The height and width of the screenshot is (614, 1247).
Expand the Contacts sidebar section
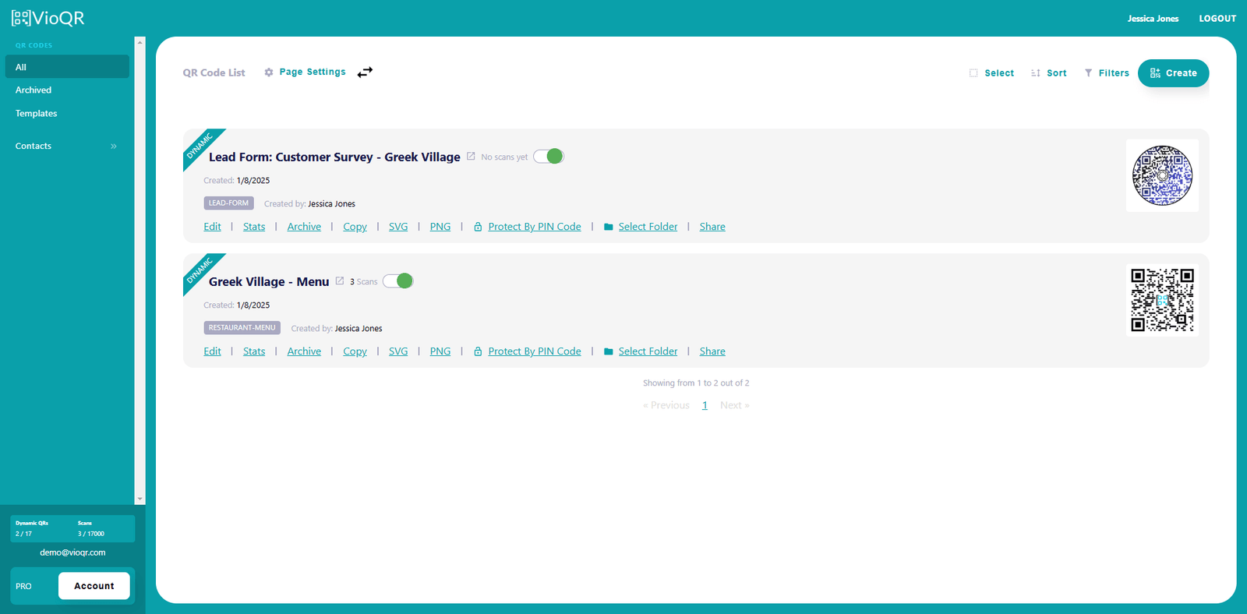[67, 146]
